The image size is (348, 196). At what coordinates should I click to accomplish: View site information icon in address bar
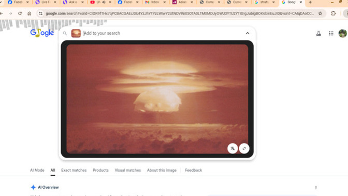[x=40, y=13]
